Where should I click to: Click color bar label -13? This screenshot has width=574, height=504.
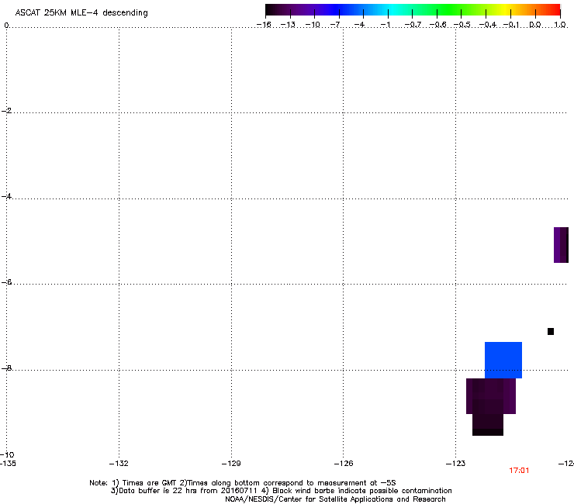(x=288, y=25)
